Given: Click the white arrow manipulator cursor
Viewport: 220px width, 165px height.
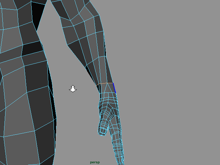Looking at the screenshot, I should 73,89.
